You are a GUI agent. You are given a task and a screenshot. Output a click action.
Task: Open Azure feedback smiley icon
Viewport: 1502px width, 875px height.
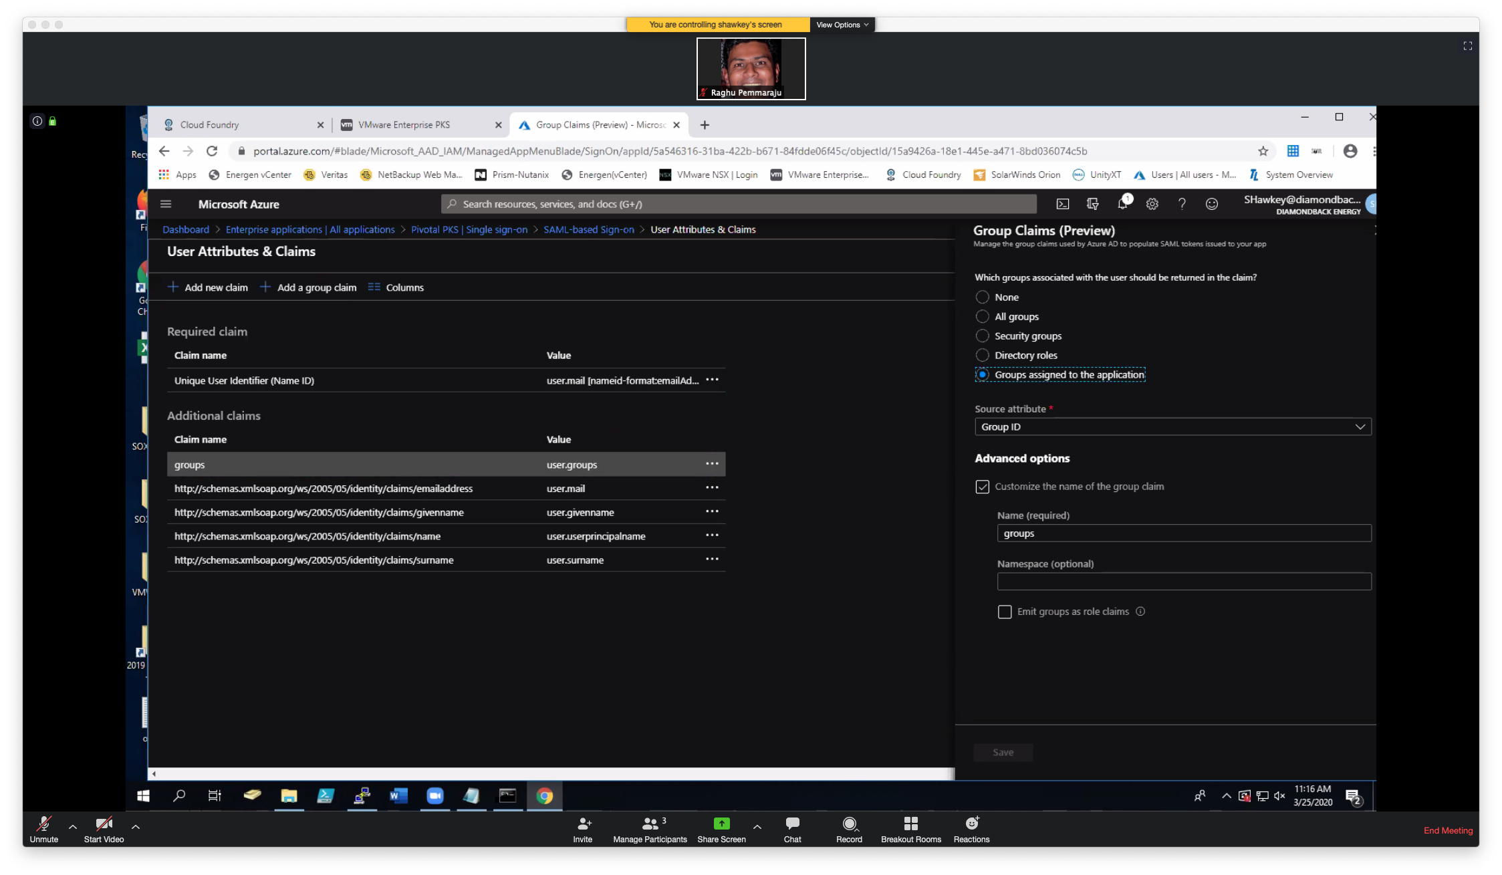click(1211, 205)
